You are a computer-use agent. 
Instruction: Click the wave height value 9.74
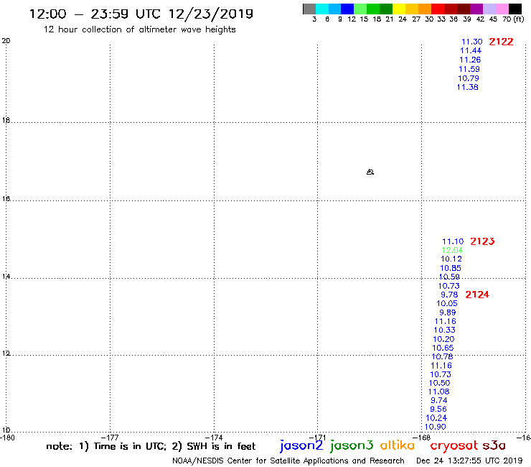click(x=439, y=400)
